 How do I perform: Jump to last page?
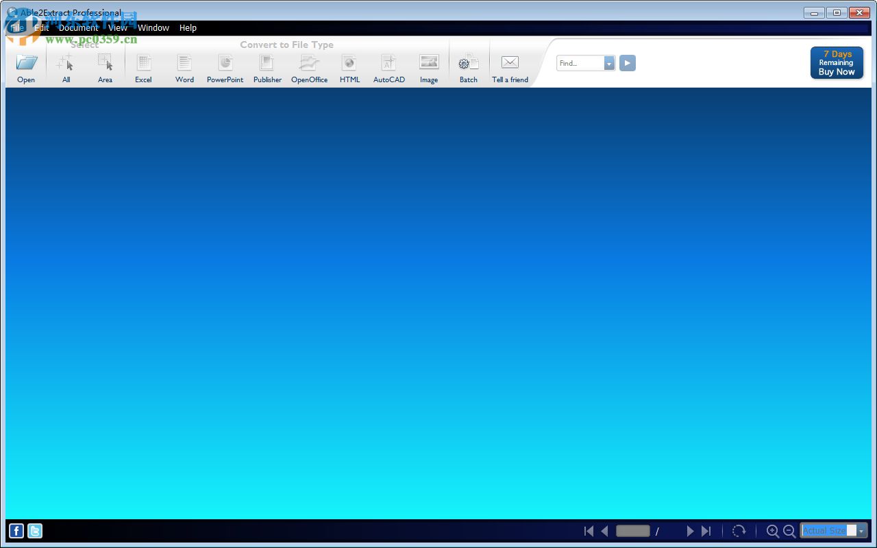706,531
